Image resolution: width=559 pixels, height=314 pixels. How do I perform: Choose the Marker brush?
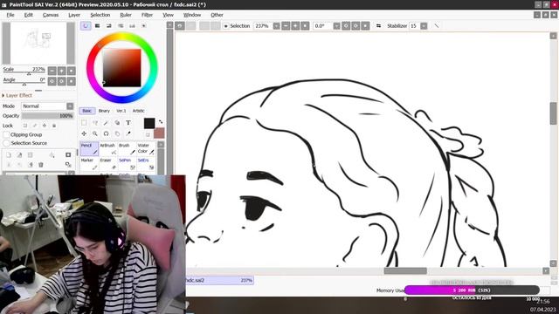click(x=89, y=164)
